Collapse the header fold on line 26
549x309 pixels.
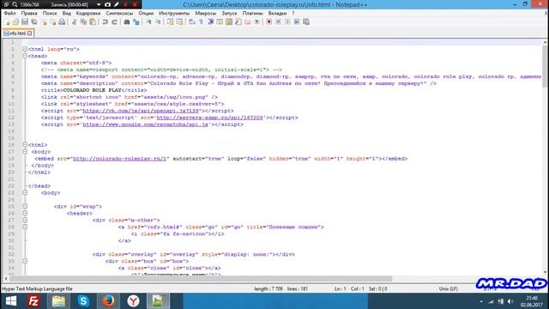click(25, 213)
